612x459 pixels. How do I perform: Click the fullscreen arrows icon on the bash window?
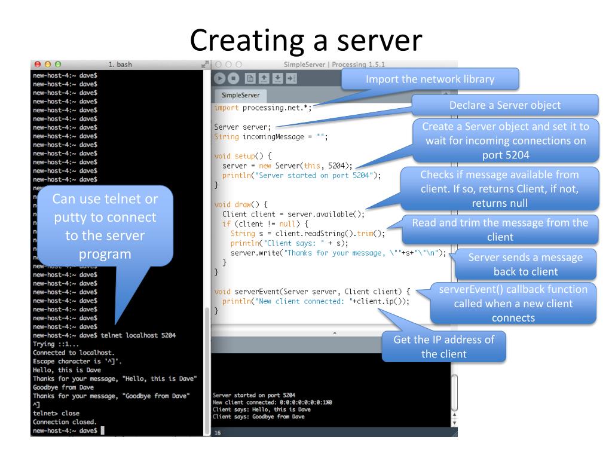[x=205, y=65]
